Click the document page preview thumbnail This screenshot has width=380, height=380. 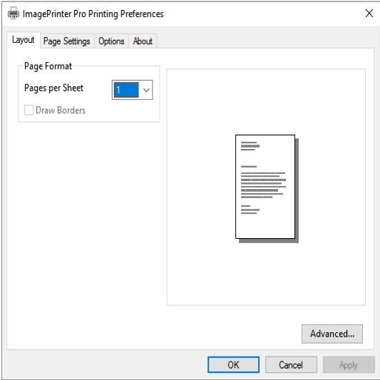[267, 188]
